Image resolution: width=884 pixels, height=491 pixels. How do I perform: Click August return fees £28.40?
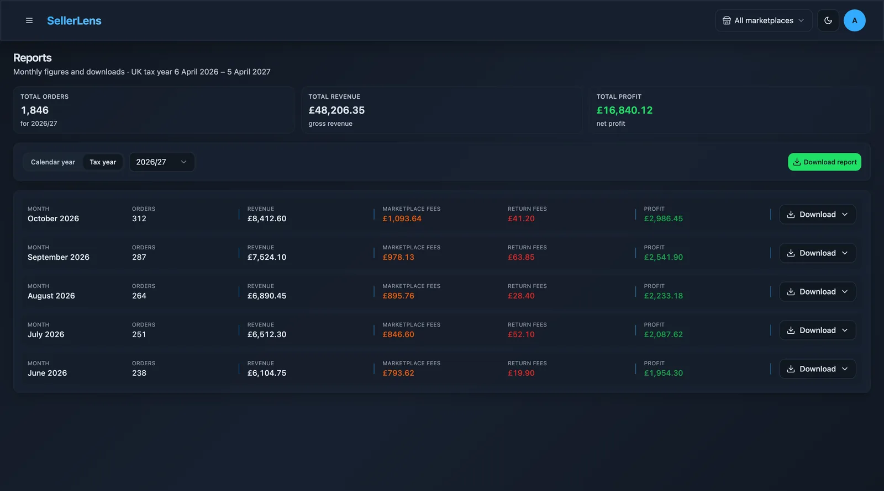tap(521, 296)
